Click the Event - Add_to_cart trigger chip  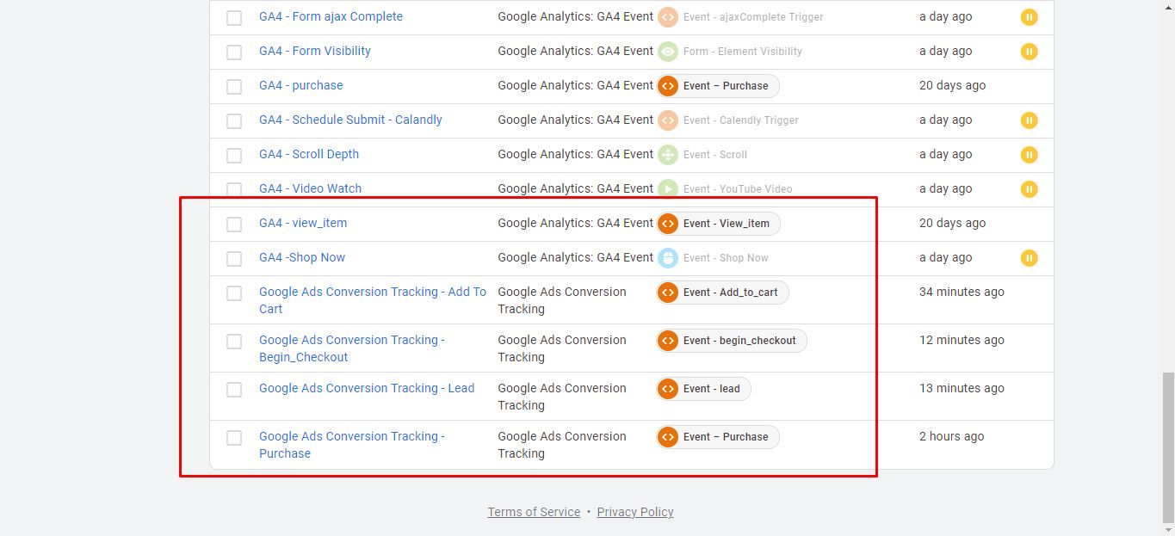pos(722,293)
